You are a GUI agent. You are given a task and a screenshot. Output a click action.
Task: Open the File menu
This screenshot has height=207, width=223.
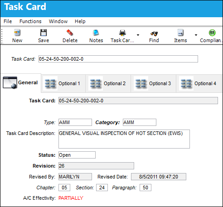8,21
